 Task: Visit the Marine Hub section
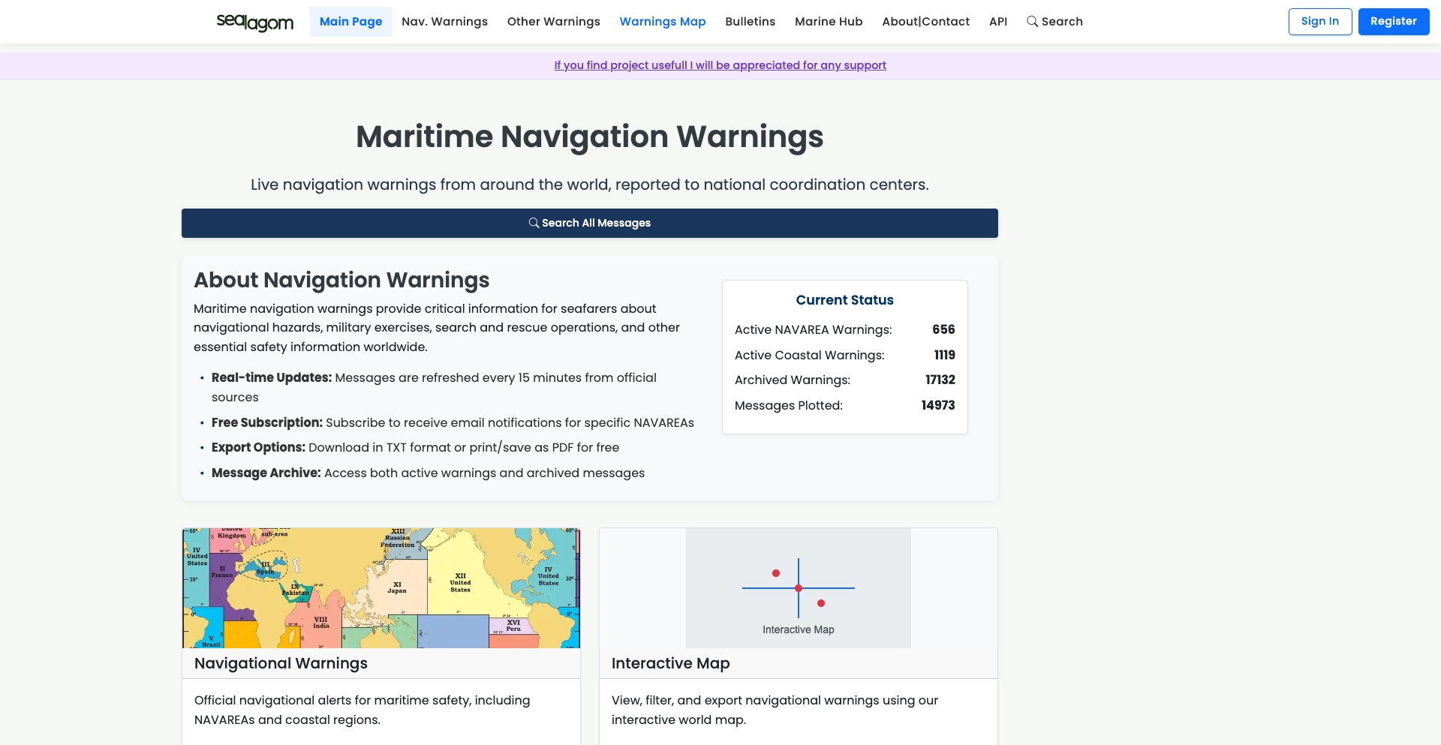828,22
